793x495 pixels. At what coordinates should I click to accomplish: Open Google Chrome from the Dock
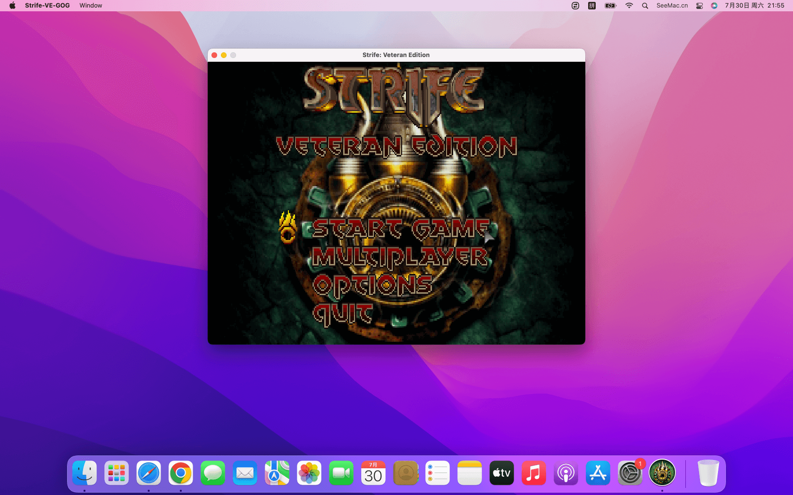click(181, 473)
